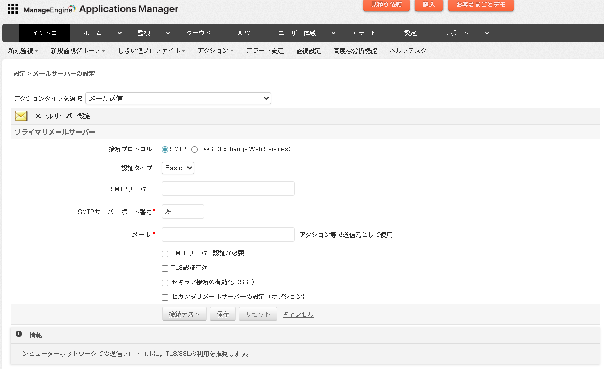Click the yellow envelope icon beside メールサーバー設定
Screen dimensions: 604x369
(21, 115)
